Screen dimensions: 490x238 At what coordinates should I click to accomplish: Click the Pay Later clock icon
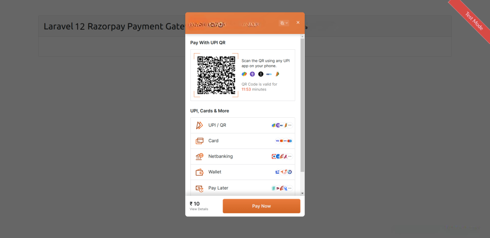[200, 188]
